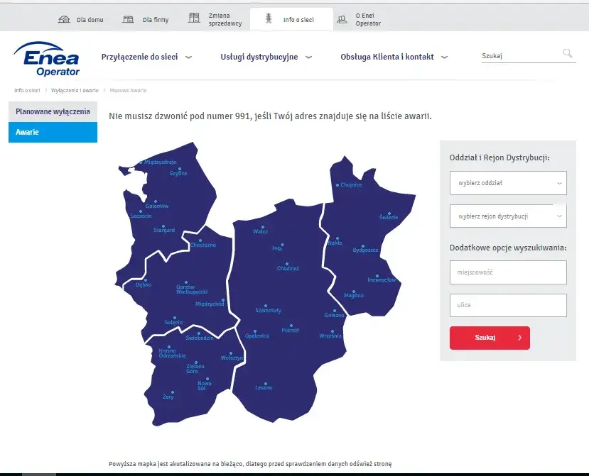Expand 'Przyłączenie do sieci' menu
This screenshot has width=589, height=476.
click(x=146, y=57)
